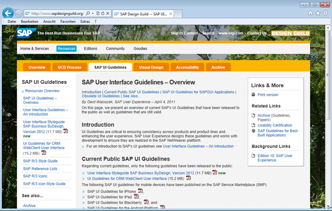Image resolution: width=332 pixels, height=211 pixels.
Task: Open Usability Certification related link
Action: tap(274, 125)
